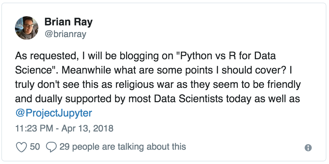The height and width of the screenshot is (164, 329).
Task: Open the Brian Ray display name
Action: 68,22
